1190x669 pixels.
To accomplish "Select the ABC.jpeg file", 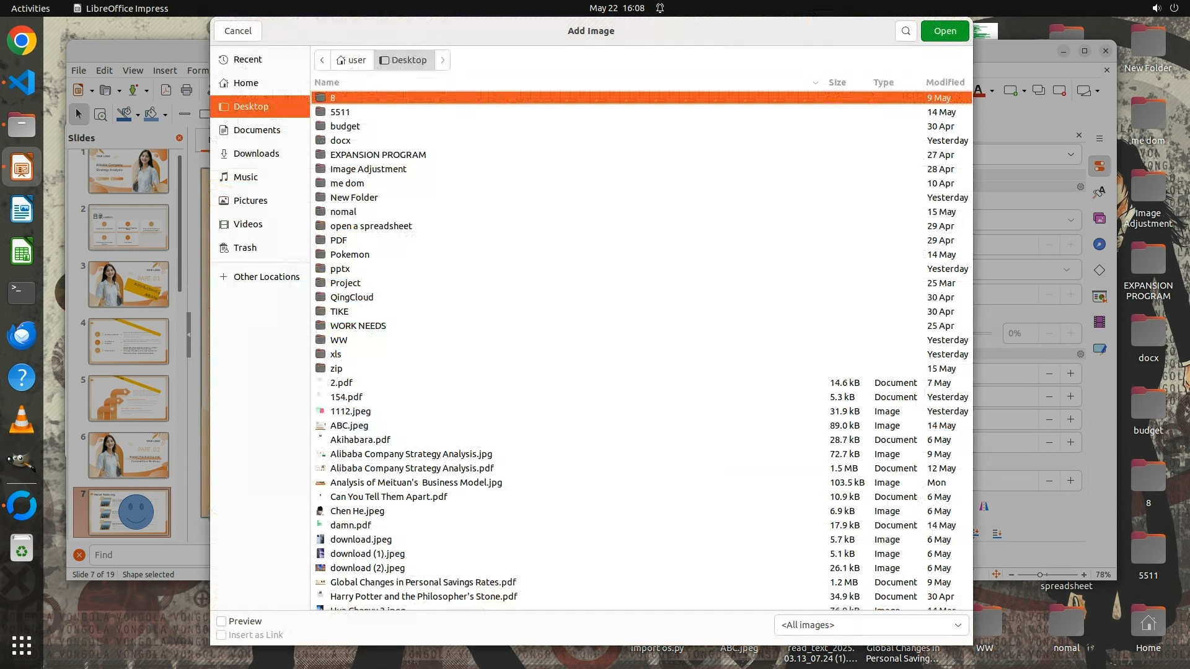I will tap(349, 426).
